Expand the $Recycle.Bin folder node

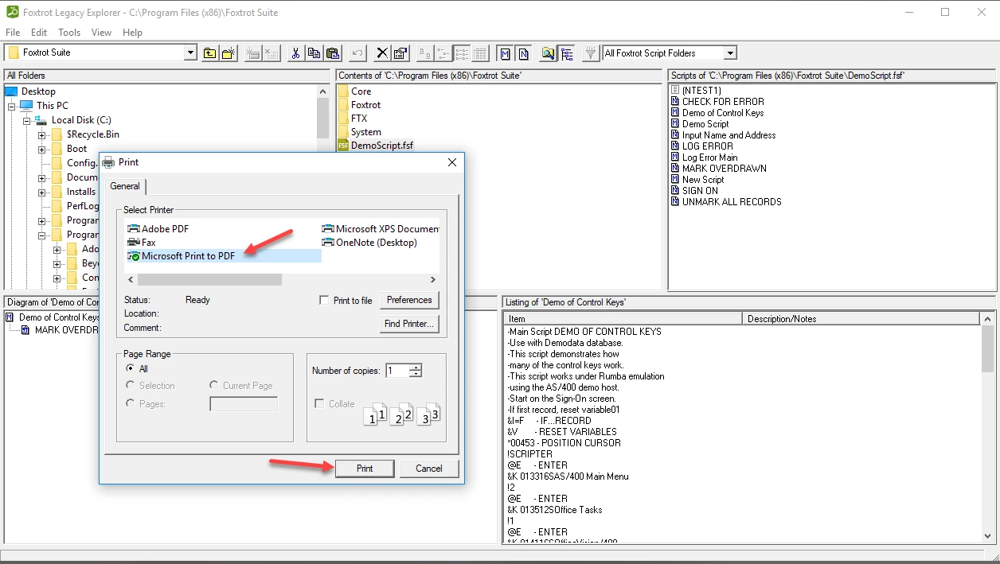coord(42,134)
